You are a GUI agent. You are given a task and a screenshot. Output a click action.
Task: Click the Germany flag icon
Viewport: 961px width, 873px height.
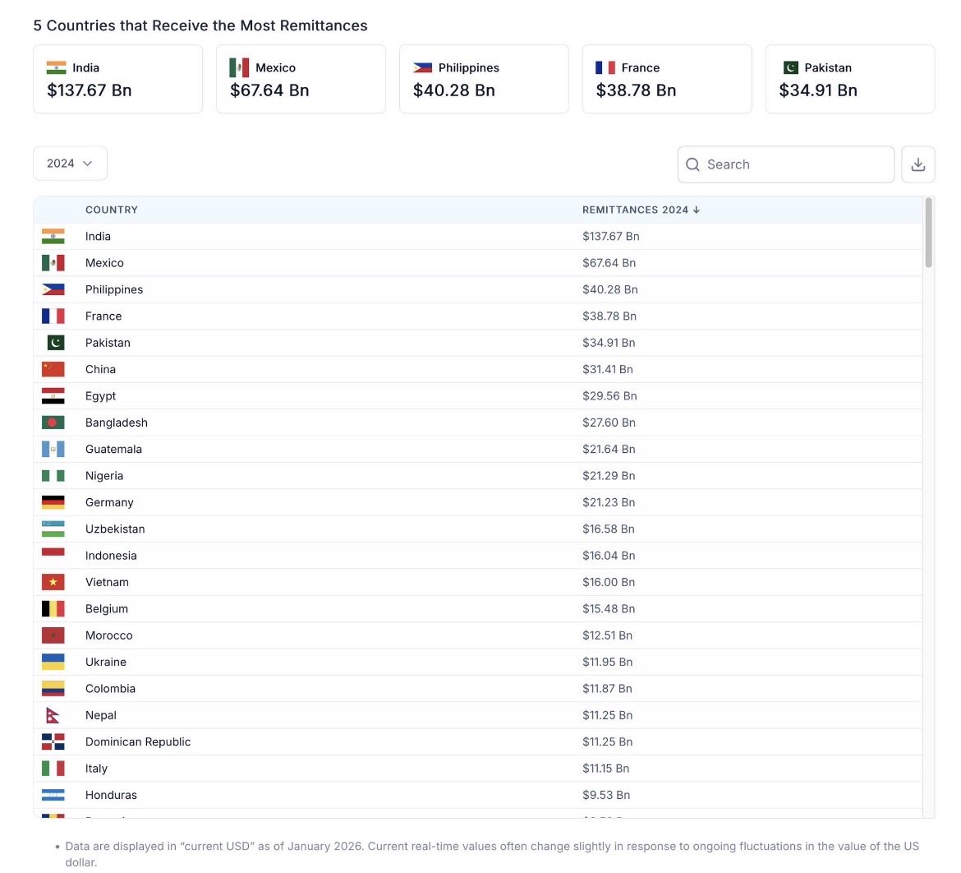[53, 502]
